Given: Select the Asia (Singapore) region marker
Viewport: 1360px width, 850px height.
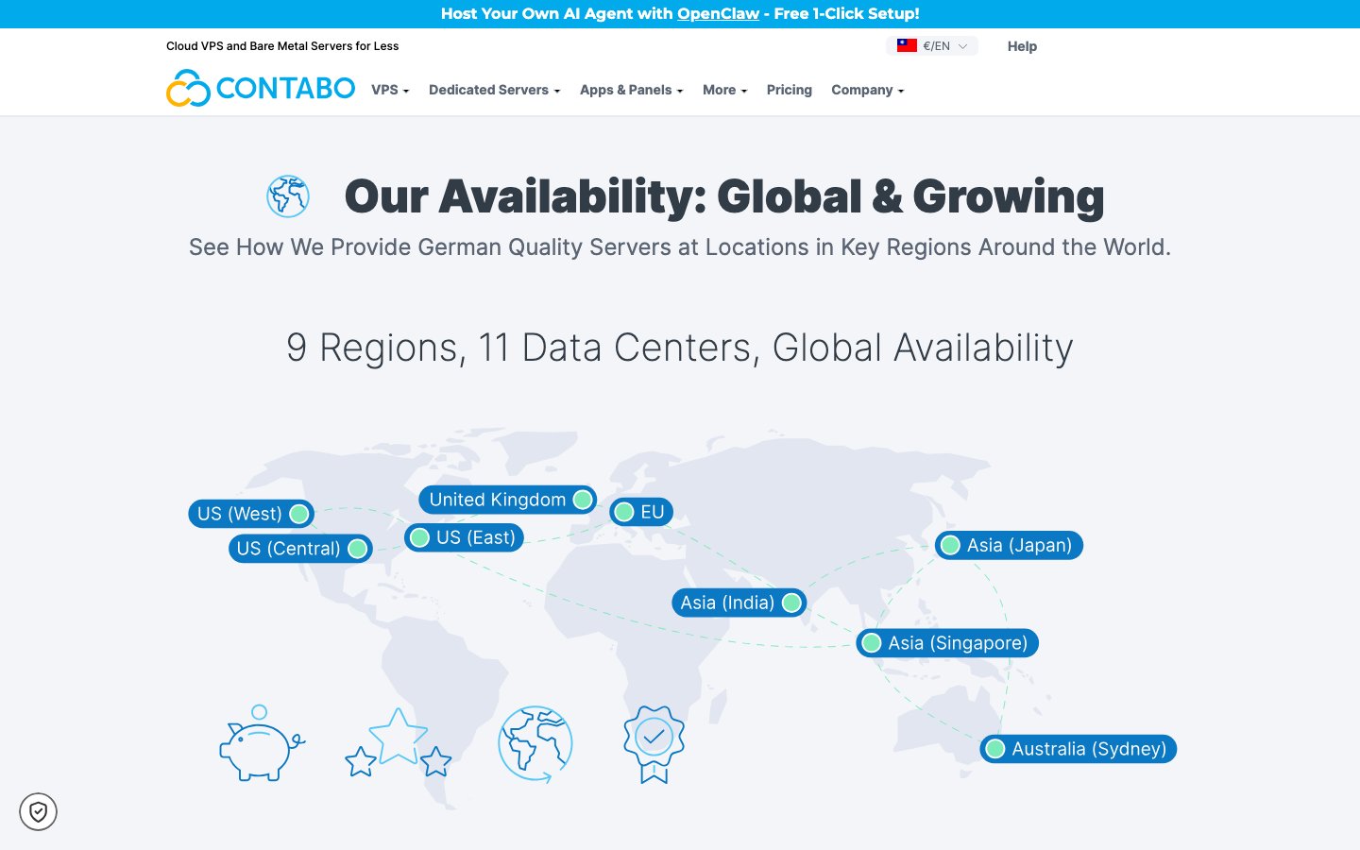Looking at the screenshot, I should click(x=947, y=643).
